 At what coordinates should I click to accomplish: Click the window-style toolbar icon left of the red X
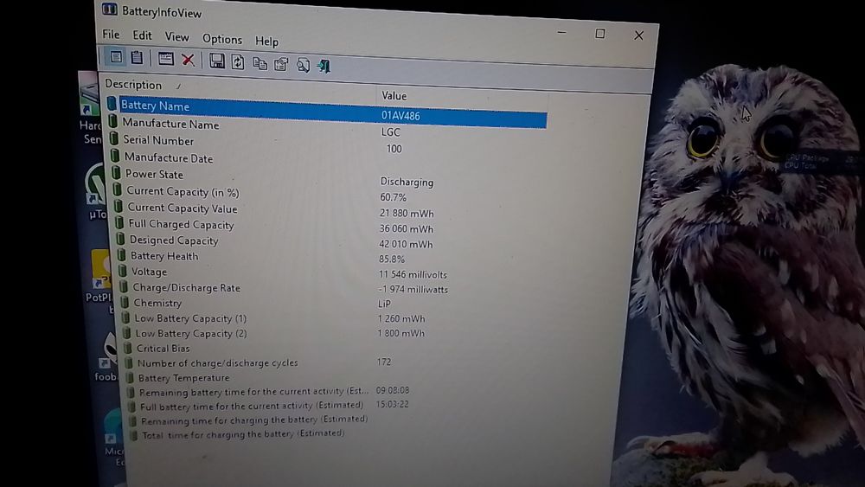coord(165,59)
